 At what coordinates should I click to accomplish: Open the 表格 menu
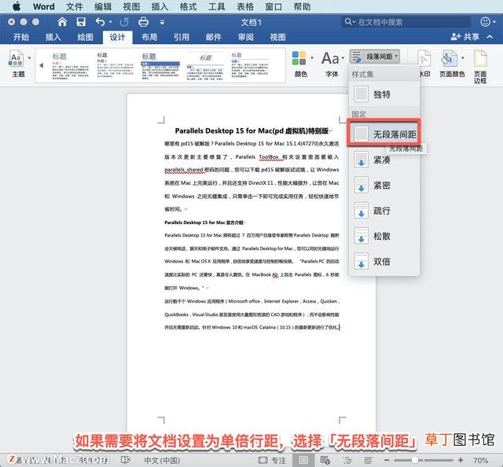coord(245,6)
